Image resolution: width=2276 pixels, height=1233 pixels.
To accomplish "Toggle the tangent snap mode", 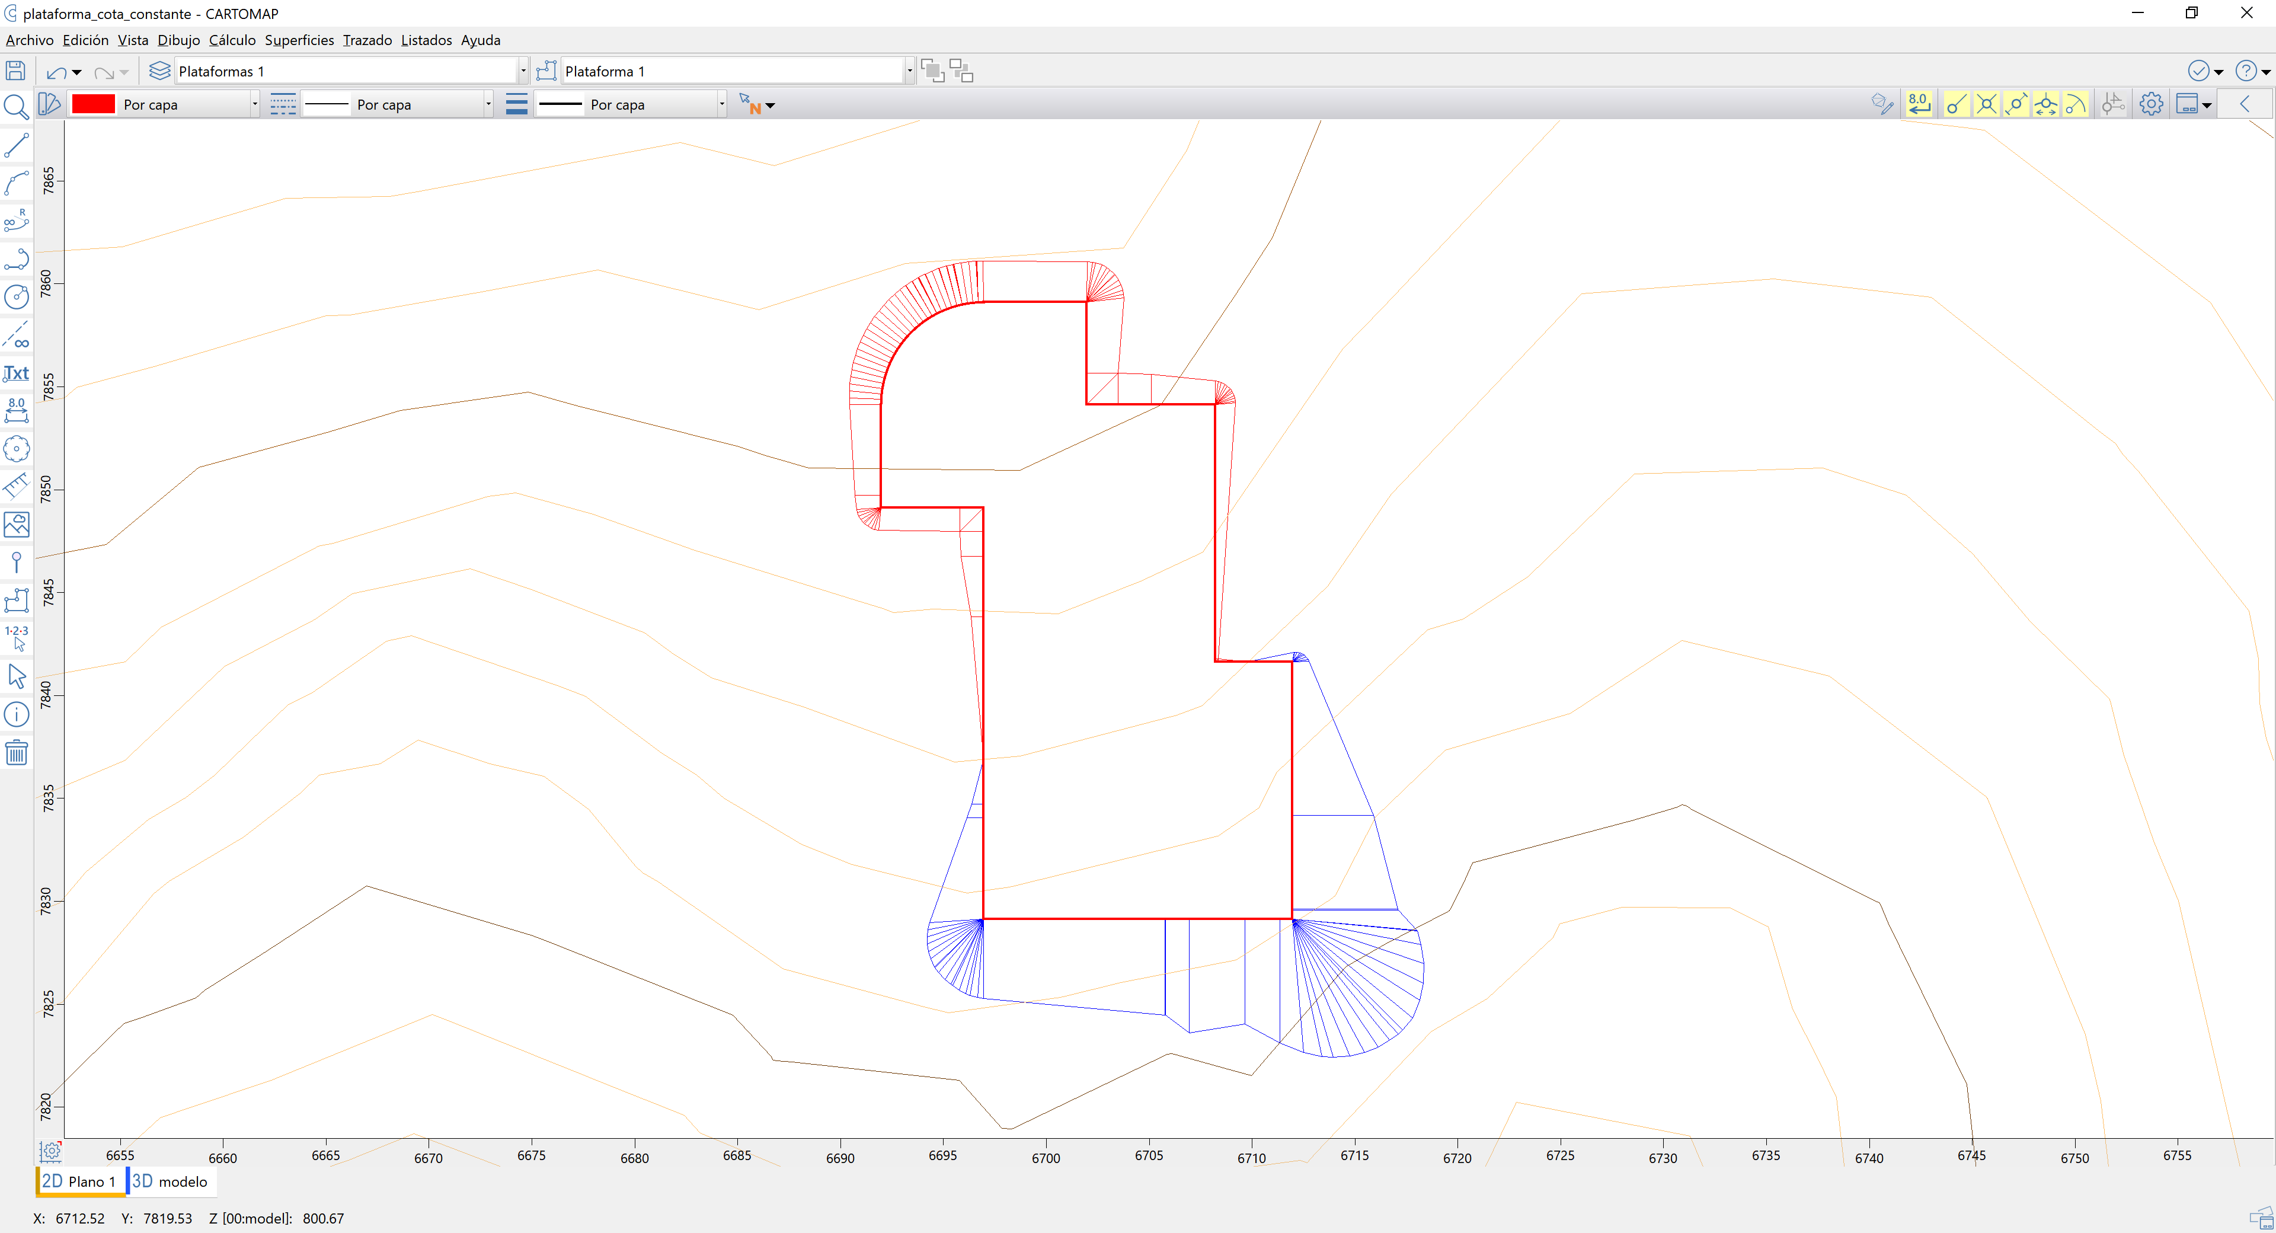I will point(2076,103).
